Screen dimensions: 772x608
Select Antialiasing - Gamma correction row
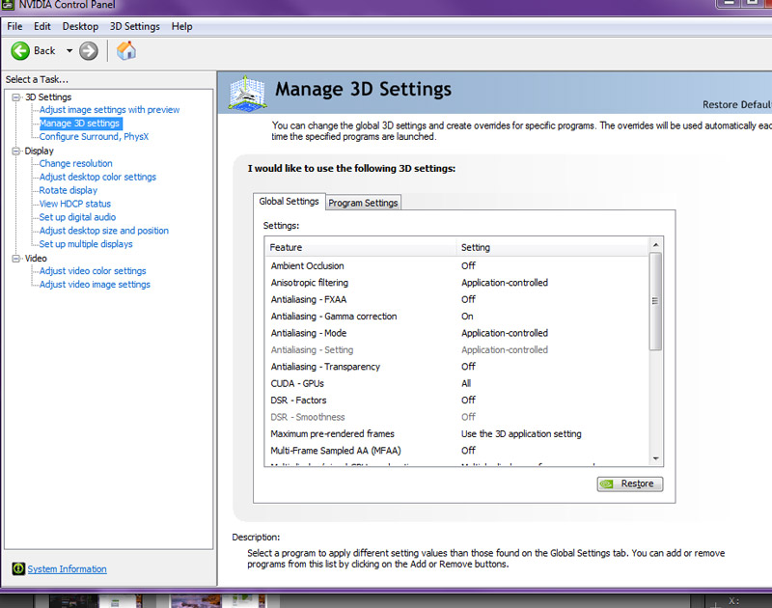tap(456, 316)
